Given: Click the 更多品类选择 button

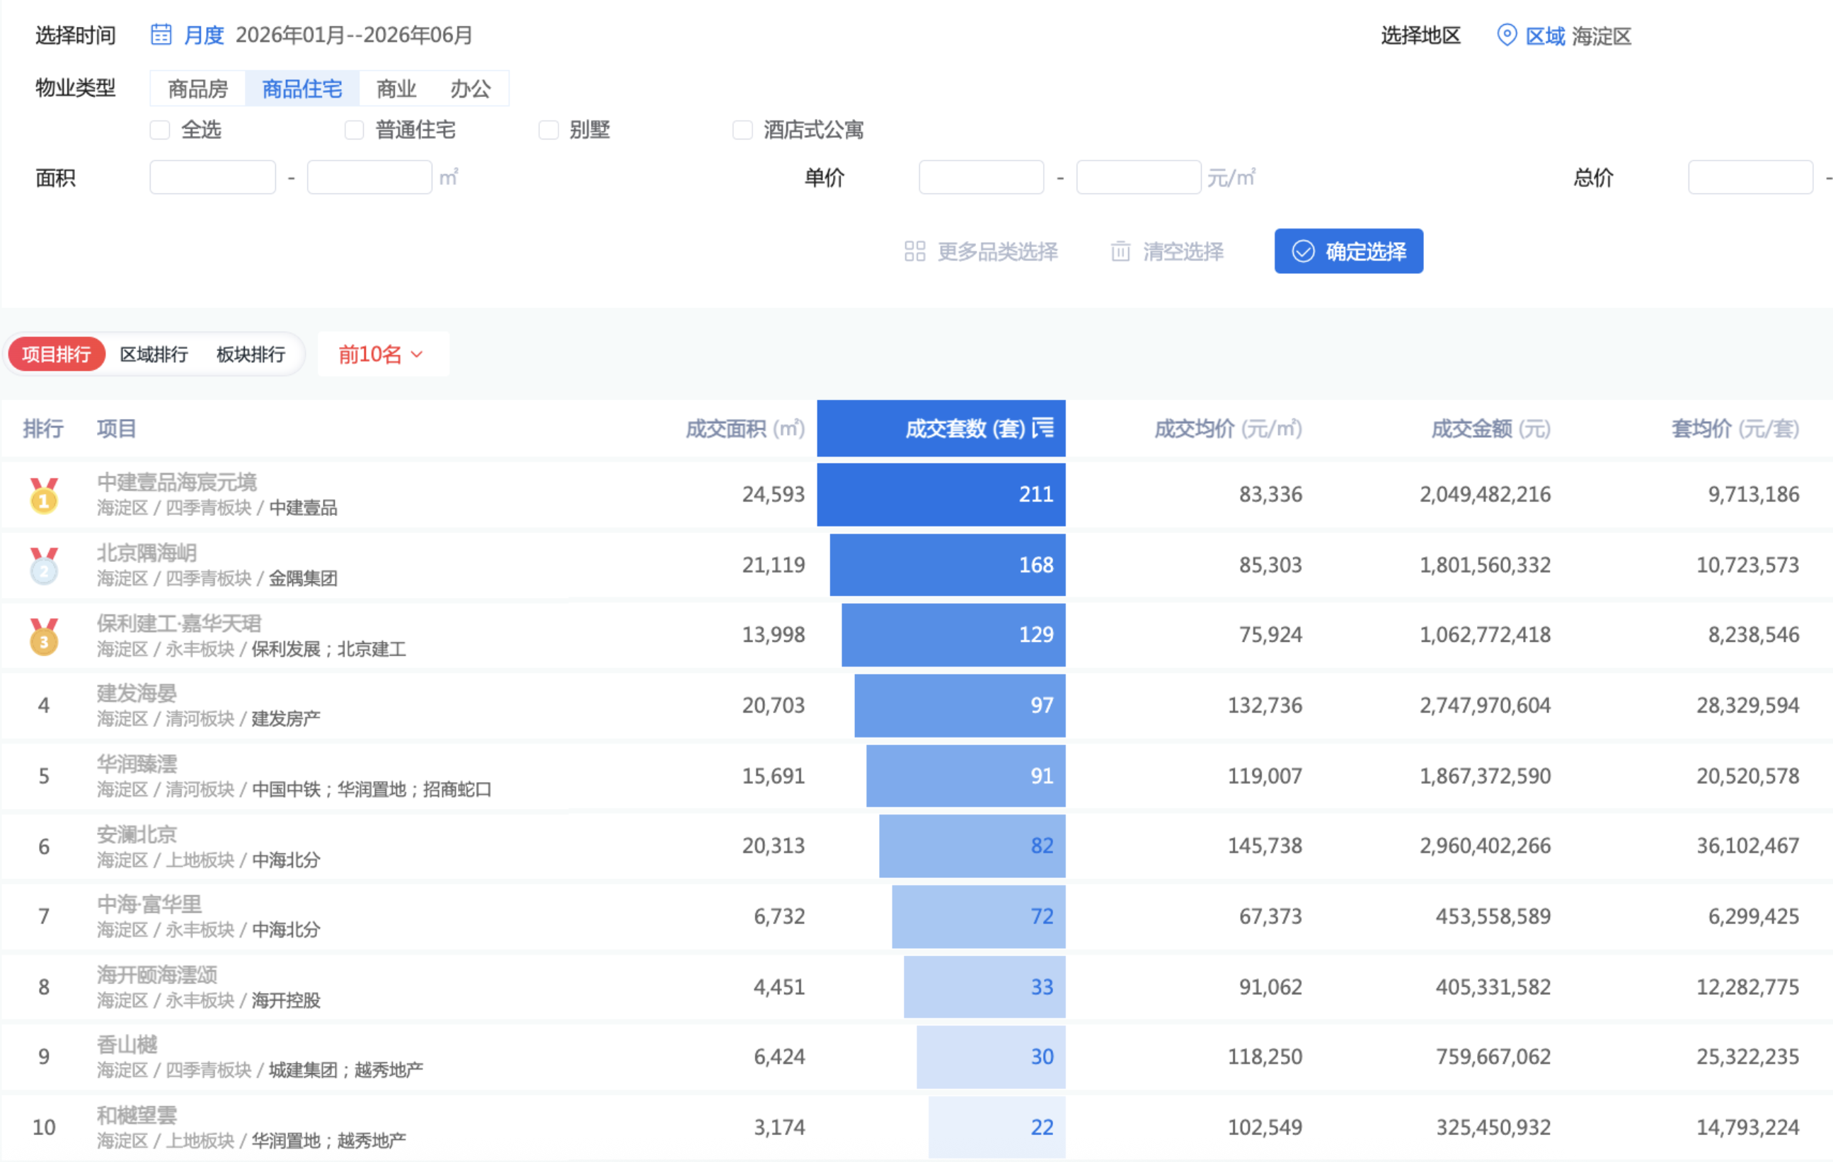Looking at the screenshot, I should click(x=981, y=251).
